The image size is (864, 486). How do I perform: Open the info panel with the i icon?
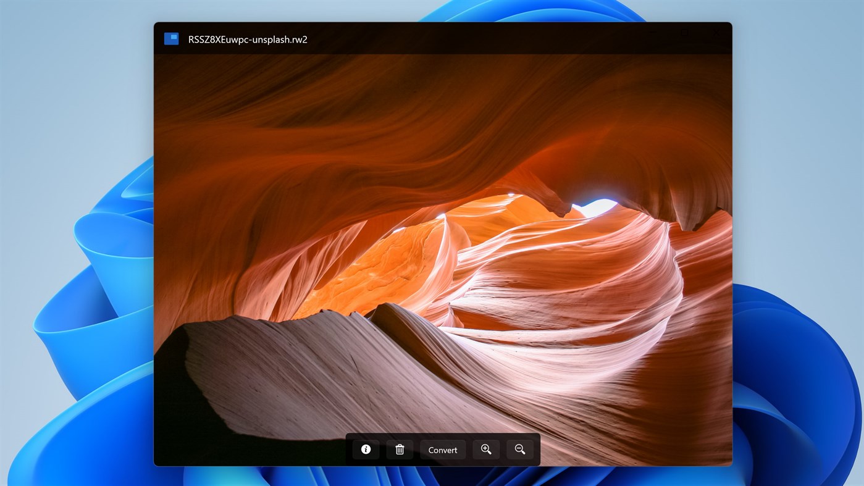[x=365, y=449]
